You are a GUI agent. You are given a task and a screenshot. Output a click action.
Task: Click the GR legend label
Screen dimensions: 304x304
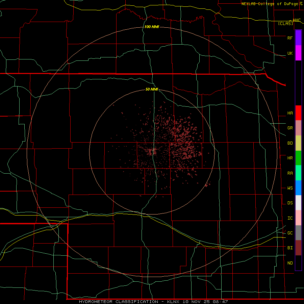[290, 128]
